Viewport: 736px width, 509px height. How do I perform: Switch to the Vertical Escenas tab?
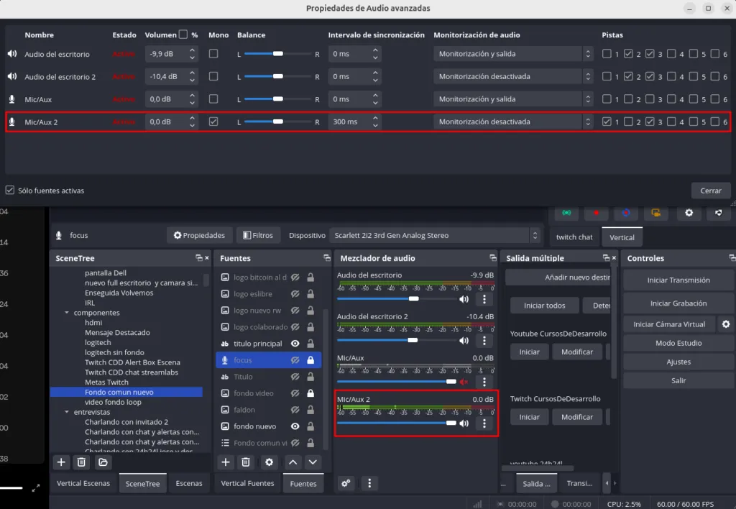83,483
